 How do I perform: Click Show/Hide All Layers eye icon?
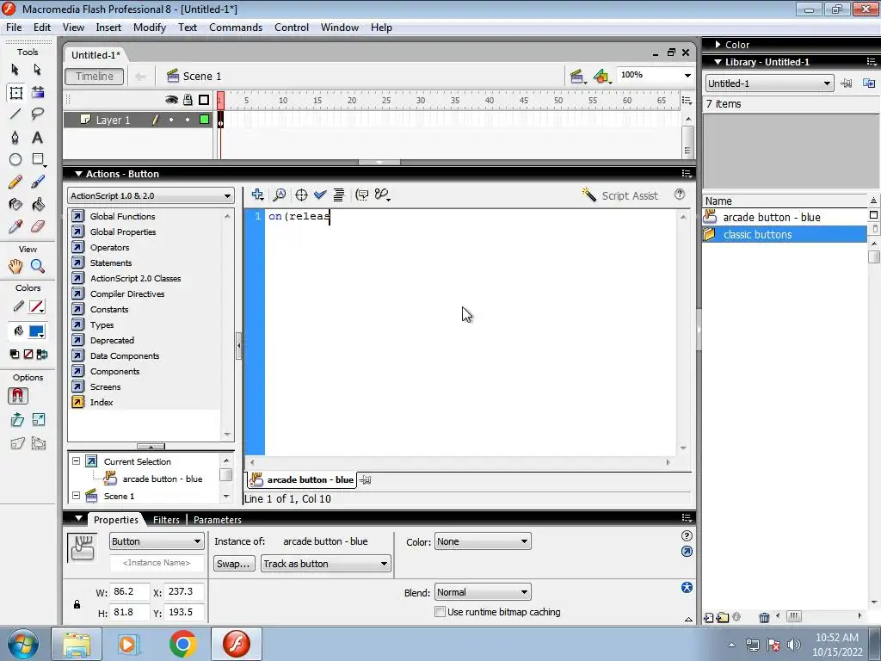[x=171, y=100]
